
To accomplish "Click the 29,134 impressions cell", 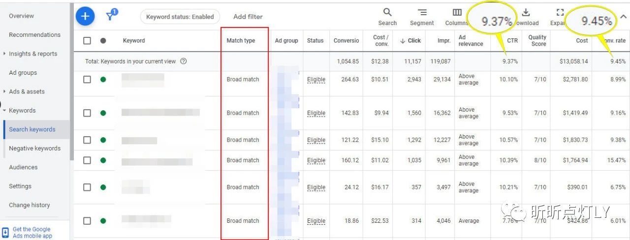I will (442, 79).
